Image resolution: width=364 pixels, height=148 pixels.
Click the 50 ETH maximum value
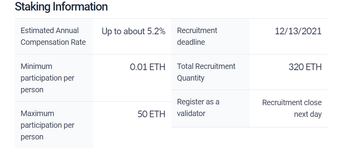click(x=151, y=114)
